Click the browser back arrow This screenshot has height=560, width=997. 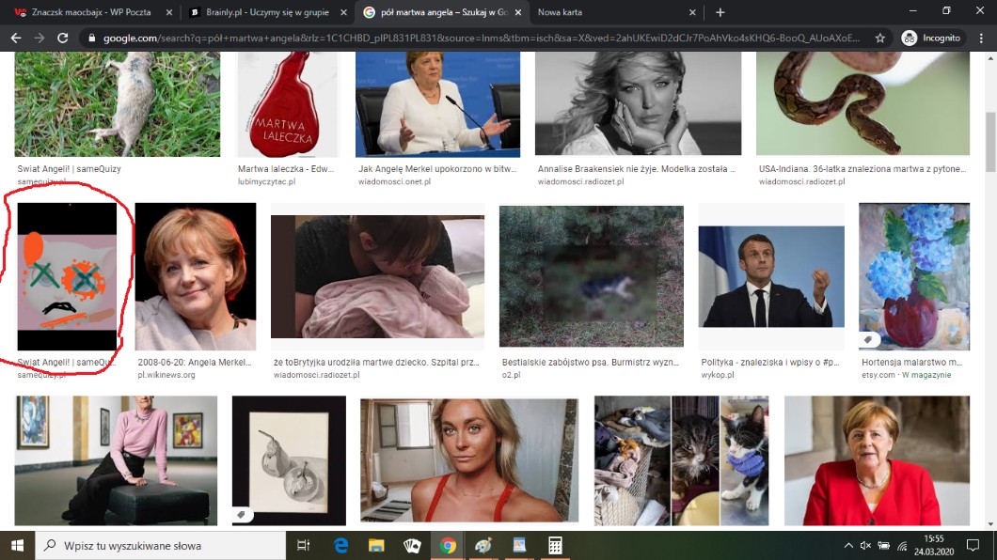[x=16, y=38]
